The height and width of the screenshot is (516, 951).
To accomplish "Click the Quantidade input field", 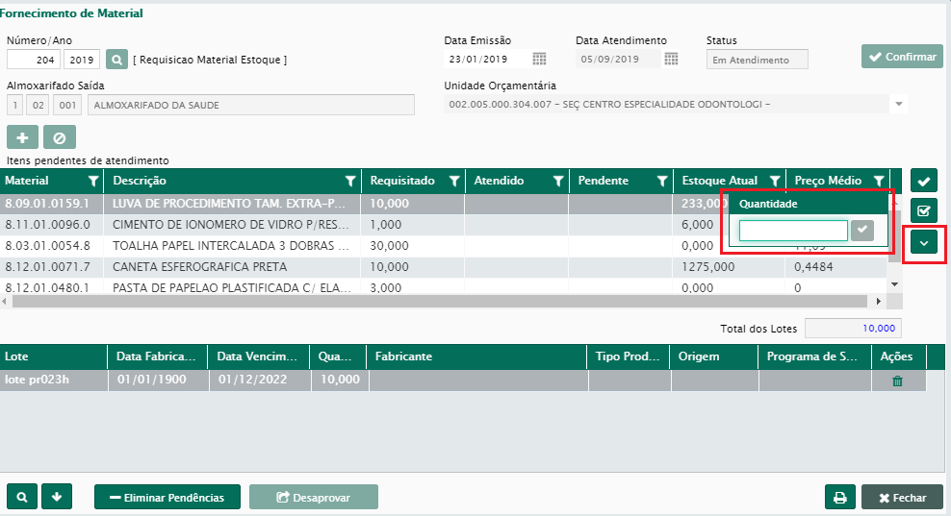I will tap(793, 231).
